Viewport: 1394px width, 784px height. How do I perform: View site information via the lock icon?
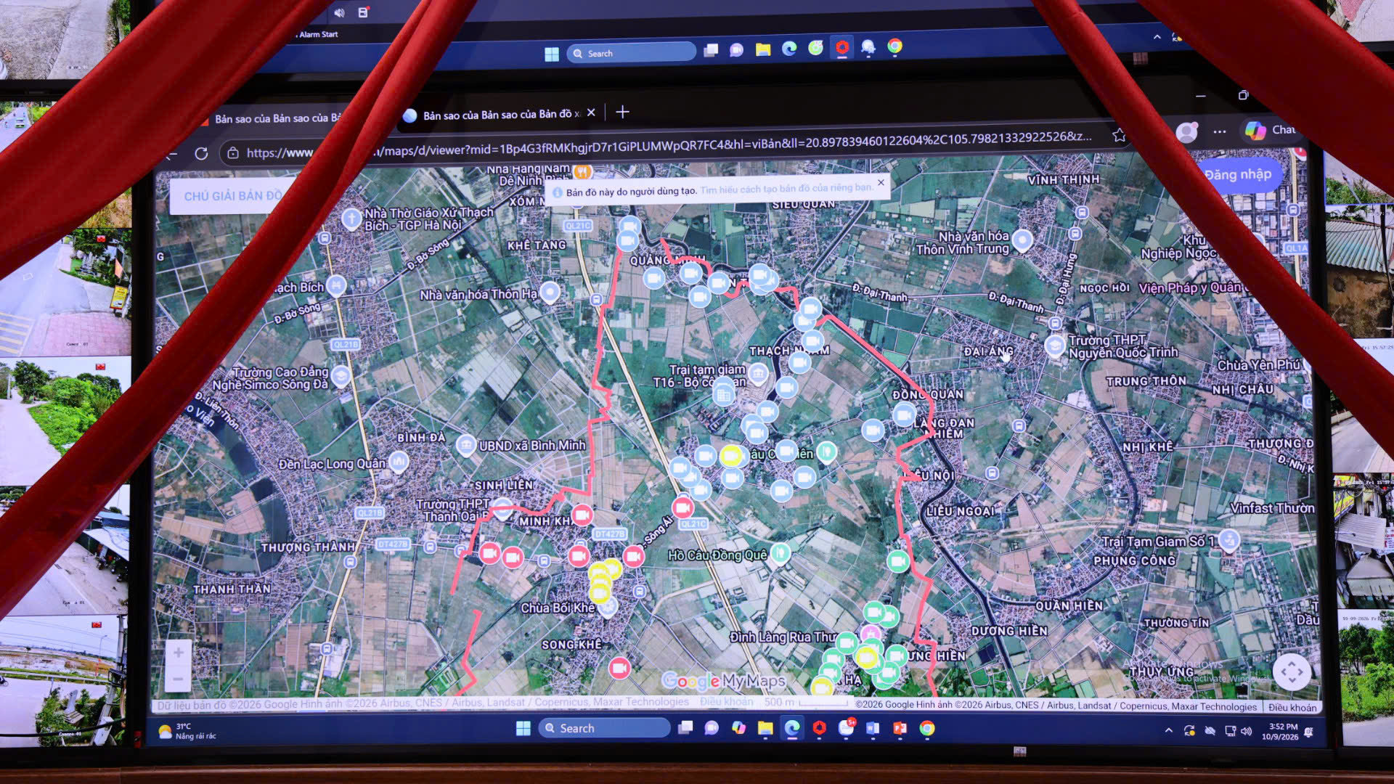(x=233, y=153)
